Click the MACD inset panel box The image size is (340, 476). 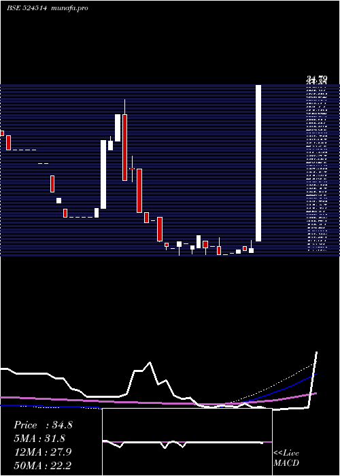tap(187, 442)
